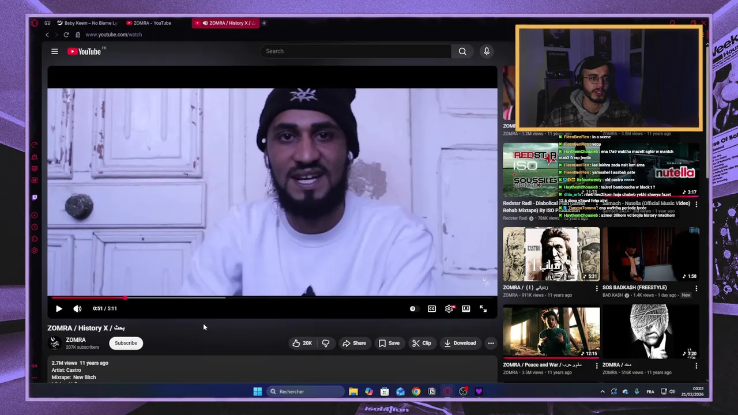Open Twitch in the Opera sidebar
Screen dimensions: 738x415
[x=35, y=197]
